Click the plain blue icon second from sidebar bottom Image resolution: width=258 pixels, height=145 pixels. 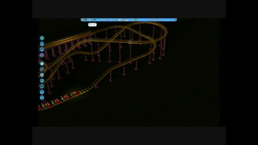point(42,92)
